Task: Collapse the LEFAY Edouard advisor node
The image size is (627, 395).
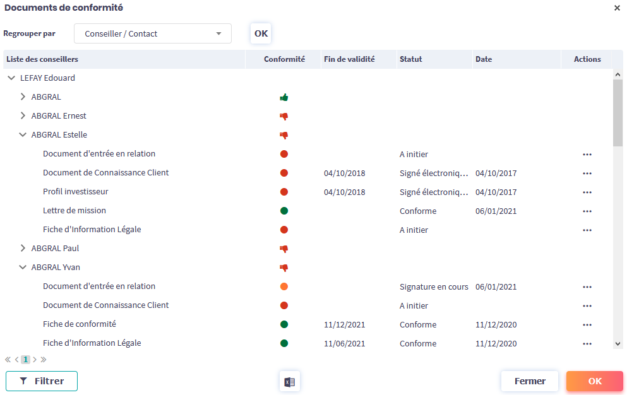Action: point(11,78)
